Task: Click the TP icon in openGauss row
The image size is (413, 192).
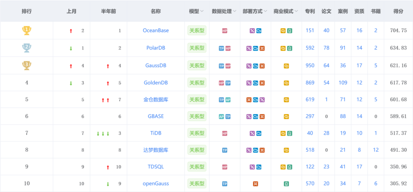Action: tap(225, 184)
